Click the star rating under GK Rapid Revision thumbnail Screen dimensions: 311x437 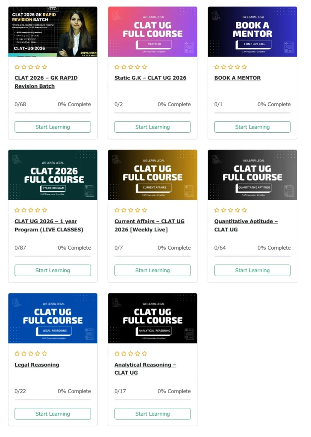click(x=31, y=67)
